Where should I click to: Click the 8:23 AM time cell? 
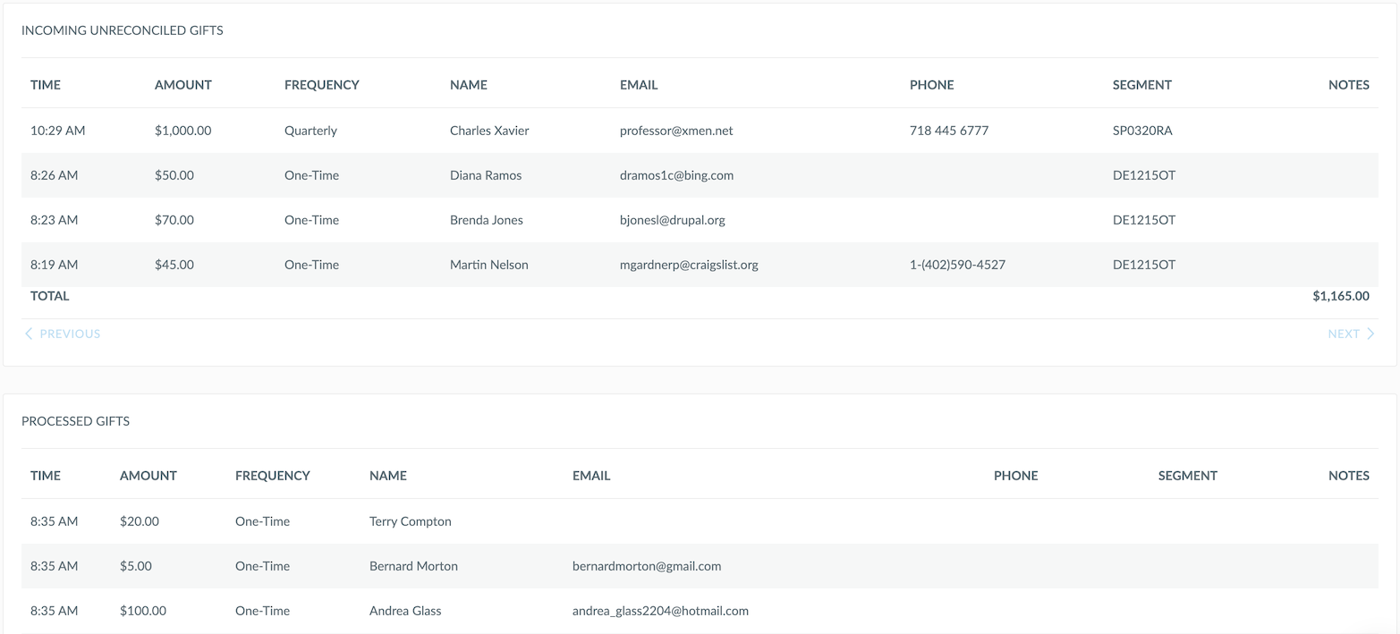pyautogui.click(x=55, y=220)
